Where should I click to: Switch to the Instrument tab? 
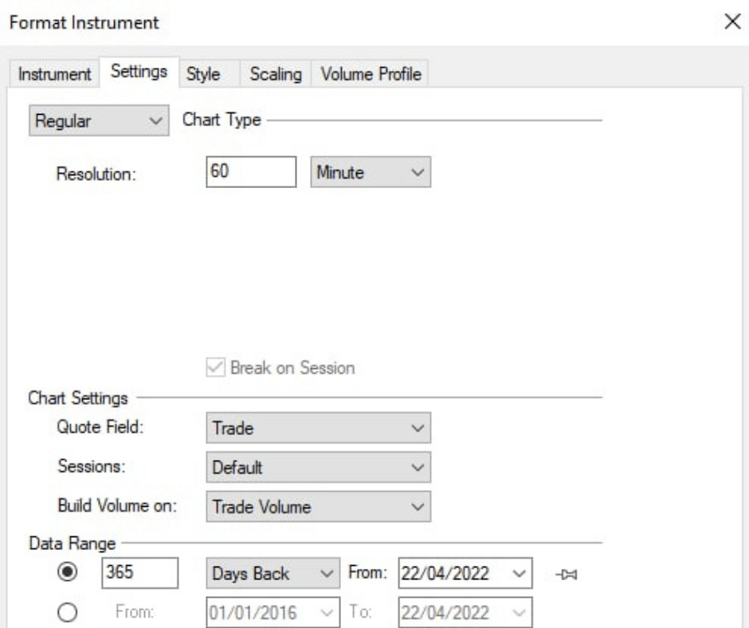point(54,74)
